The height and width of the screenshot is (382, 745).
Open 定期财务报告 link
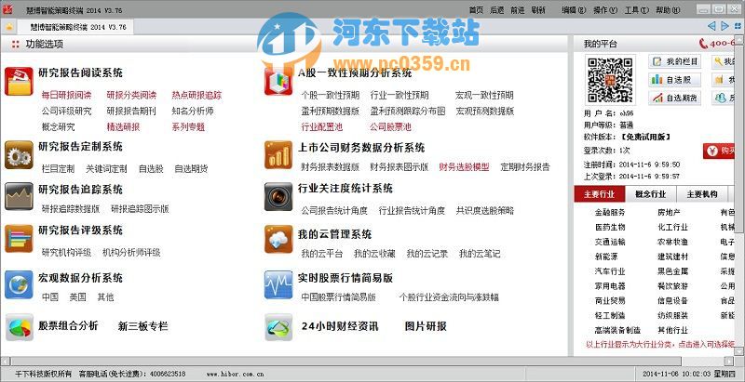click(x=525, y=166)
